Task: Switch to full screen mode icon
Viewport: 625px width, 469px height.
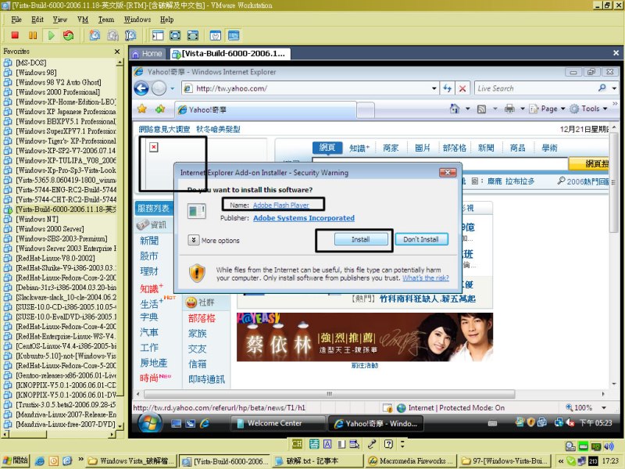Action: click(175, 35)
